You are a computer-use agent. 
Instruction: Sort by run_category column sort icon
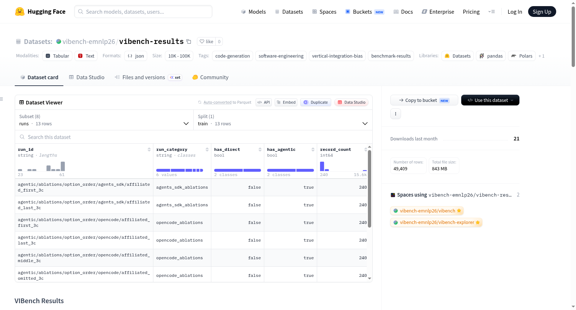207,149
